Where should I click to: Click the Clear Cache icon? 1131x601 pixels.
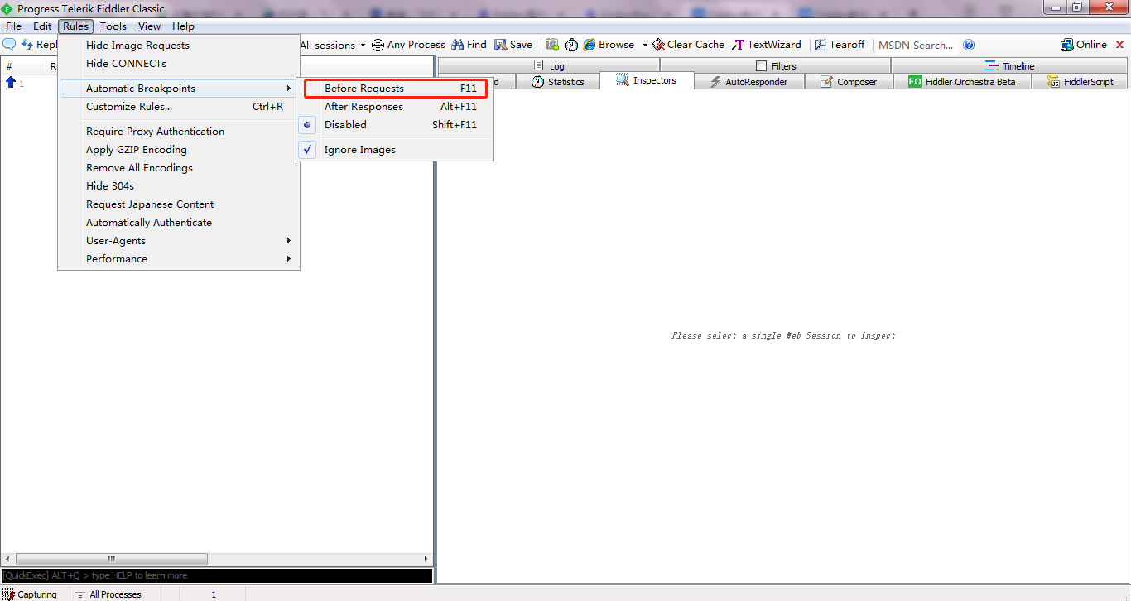(658, 45)
